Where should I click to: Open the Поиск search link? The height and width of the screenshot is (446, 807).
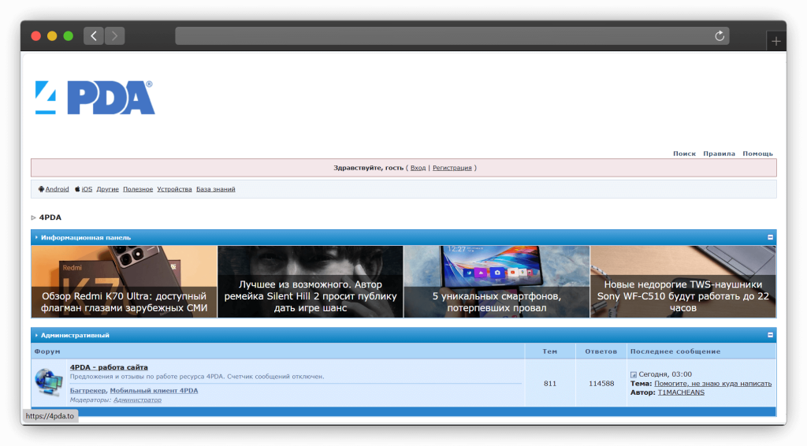click(x=684, y=154)
